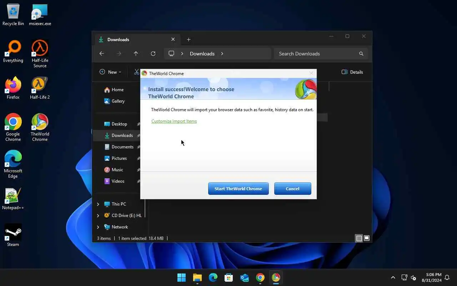The width and height of the screenshot is (457, 286).
Task: Toggle the Details pane in Explorer
Action: pos(352,72)
